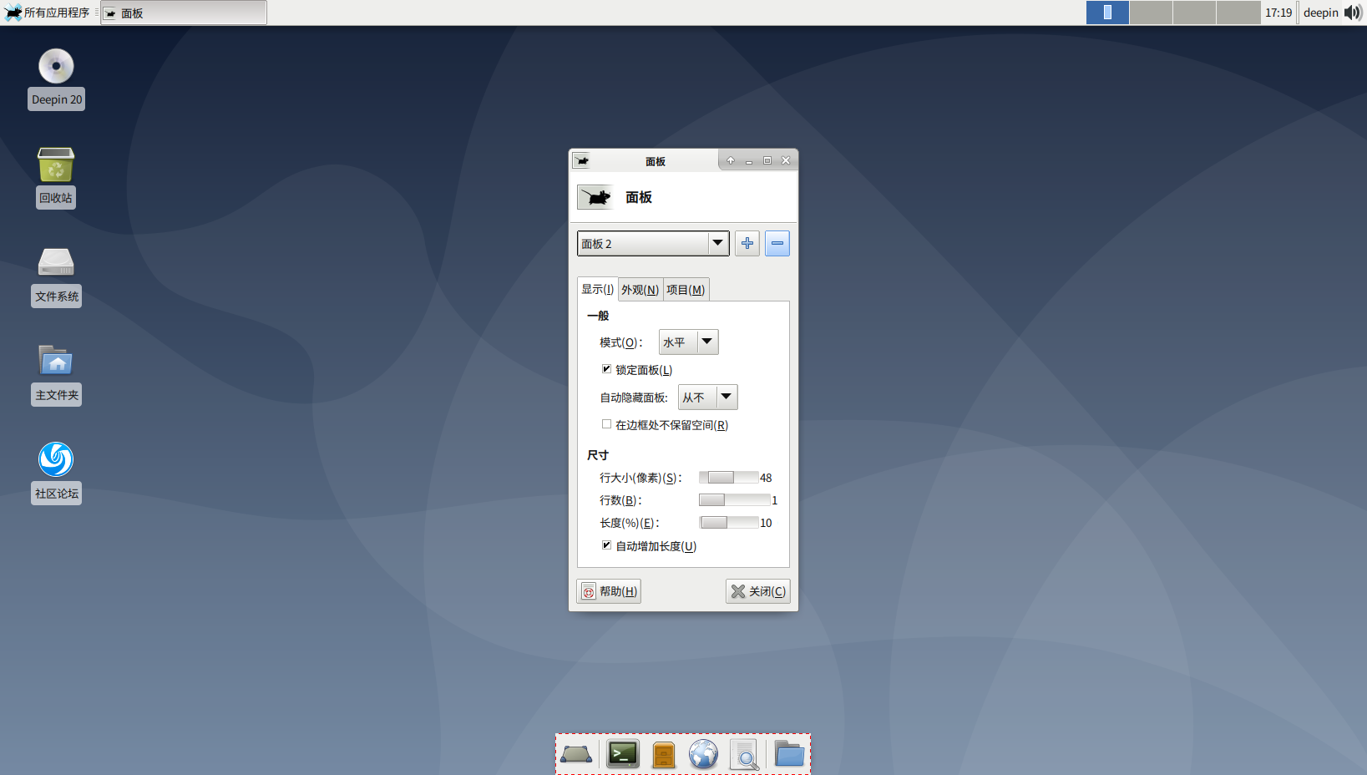Toggle the 锁定面板(L) checkbox

[x=606, y=369]
